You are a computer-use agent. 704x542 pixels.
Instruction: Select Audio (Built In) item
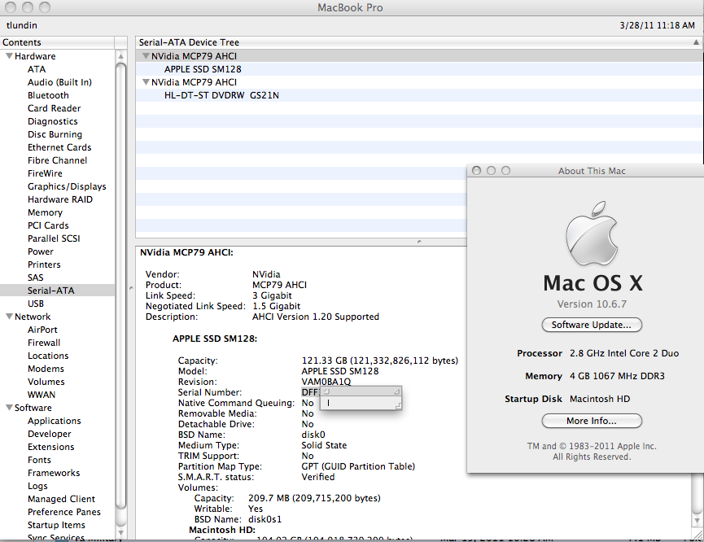coord(59,82)
